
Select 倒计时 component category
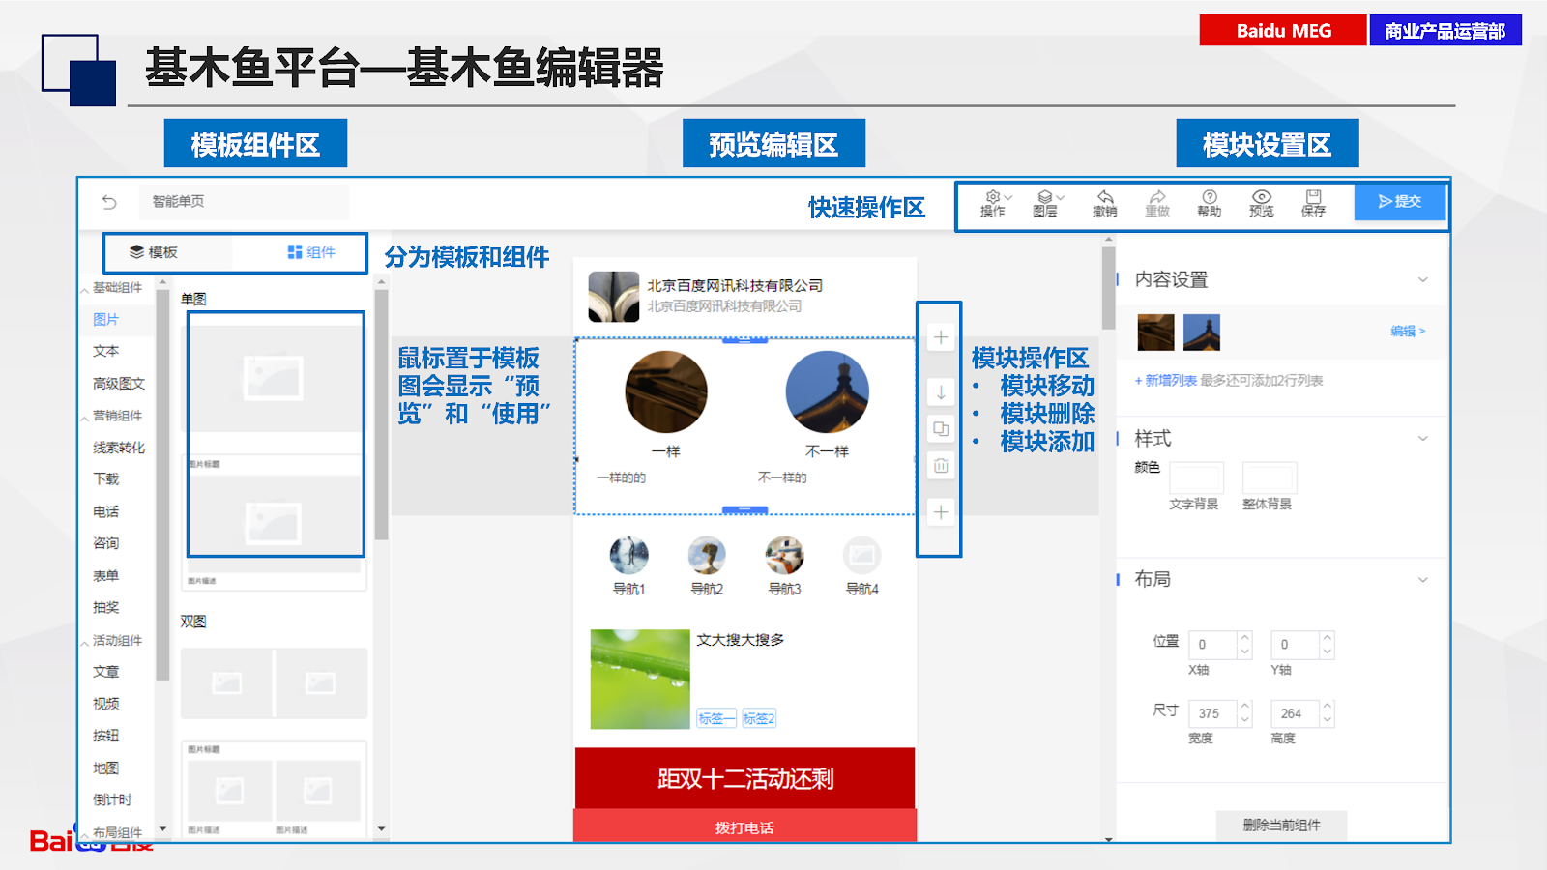pyautogui.click(x=113, y=799)
